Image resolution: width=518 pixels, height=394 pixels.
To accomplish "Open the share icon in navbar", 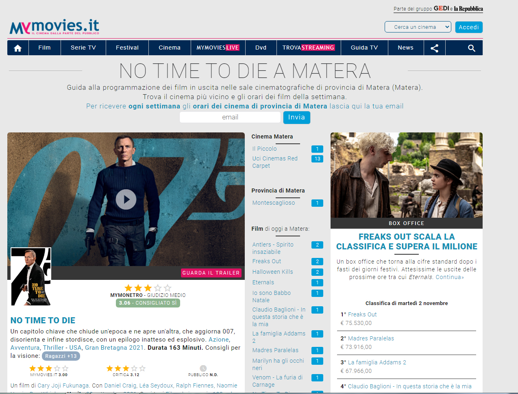I will [x=434, y=48].
